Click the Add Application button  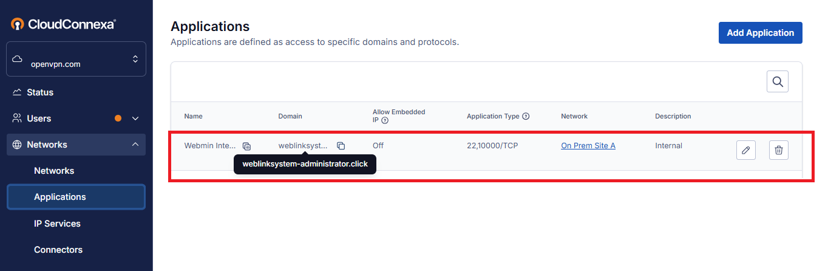tap(761, 33)
